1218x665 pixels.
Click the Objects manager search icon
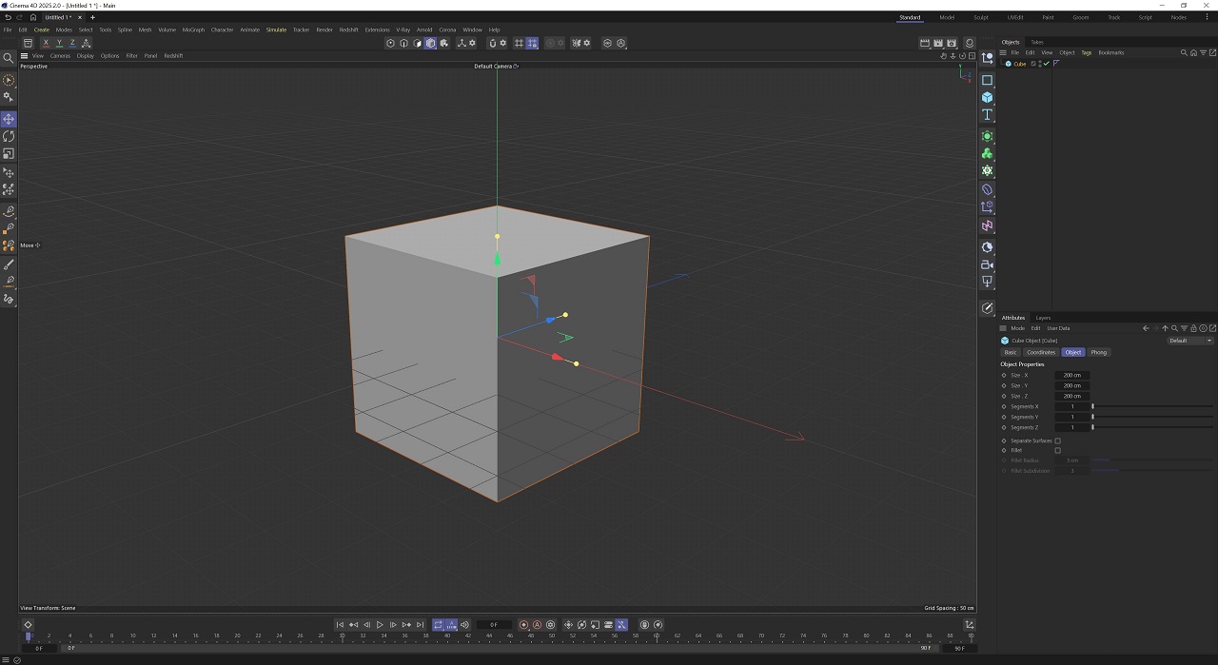tap(1184, 52)
